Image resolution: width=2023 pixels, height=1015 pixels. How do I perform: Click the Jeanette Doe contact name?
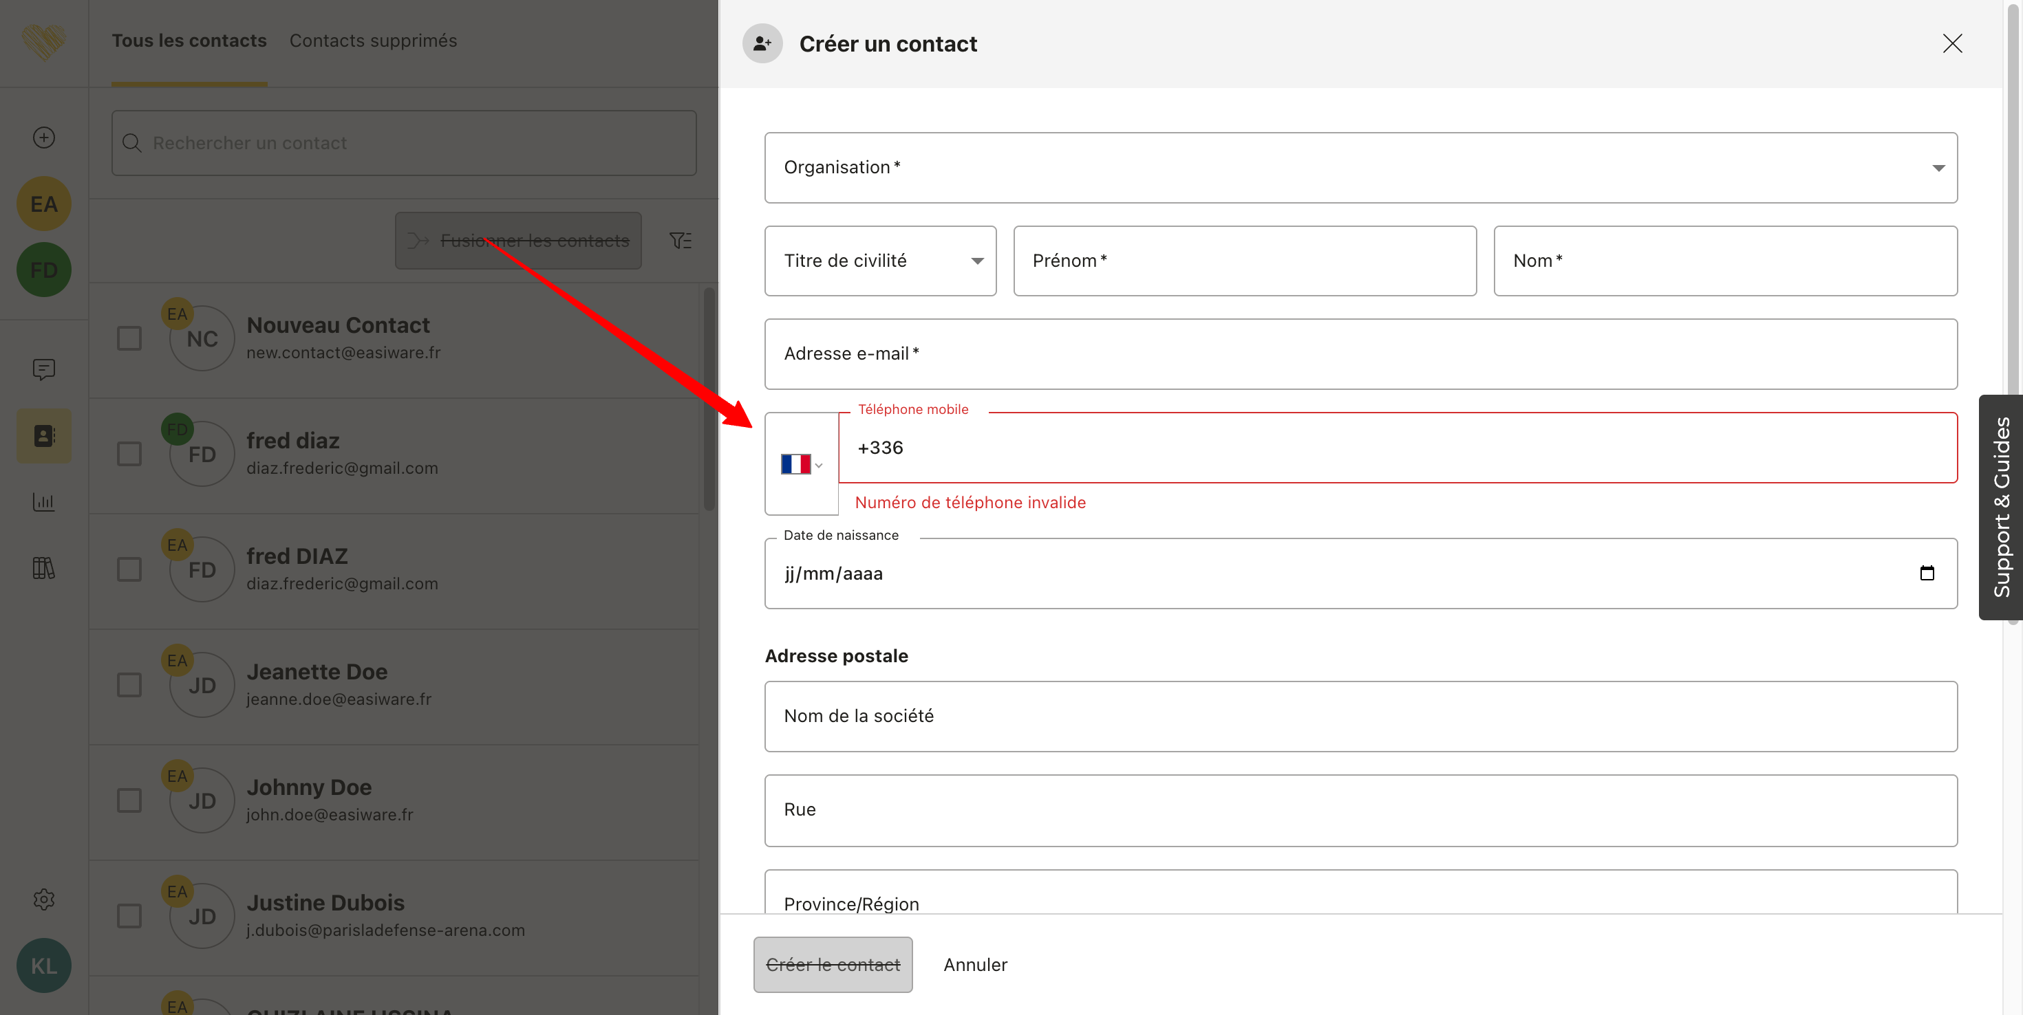(317, 671)
